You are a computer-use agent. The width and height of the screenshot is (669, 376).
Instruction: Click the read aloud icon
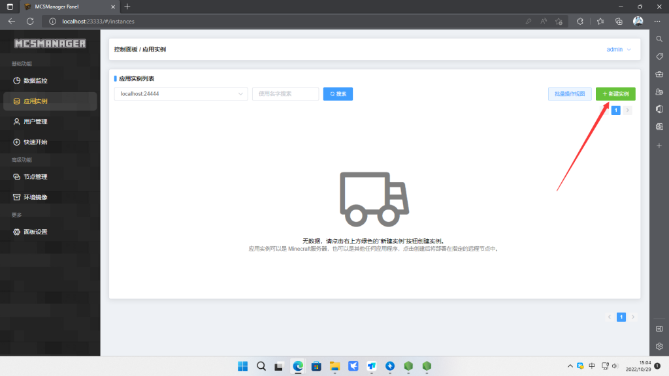coord(544,22)
